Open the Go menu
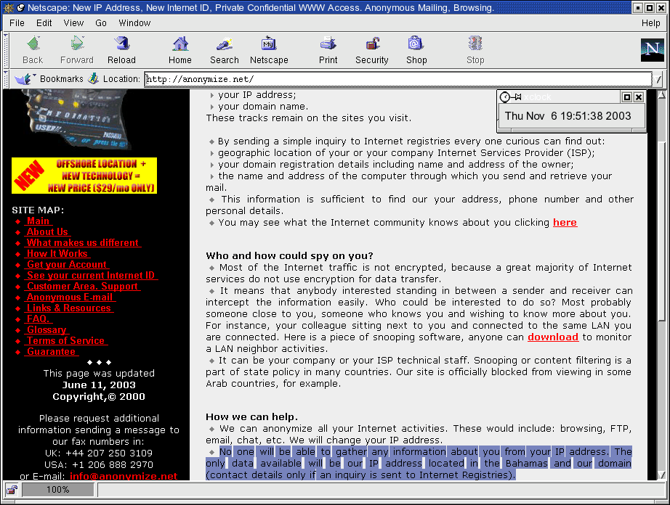The height and width of the screenshot is (505, 670). click(x=101, y=23)
